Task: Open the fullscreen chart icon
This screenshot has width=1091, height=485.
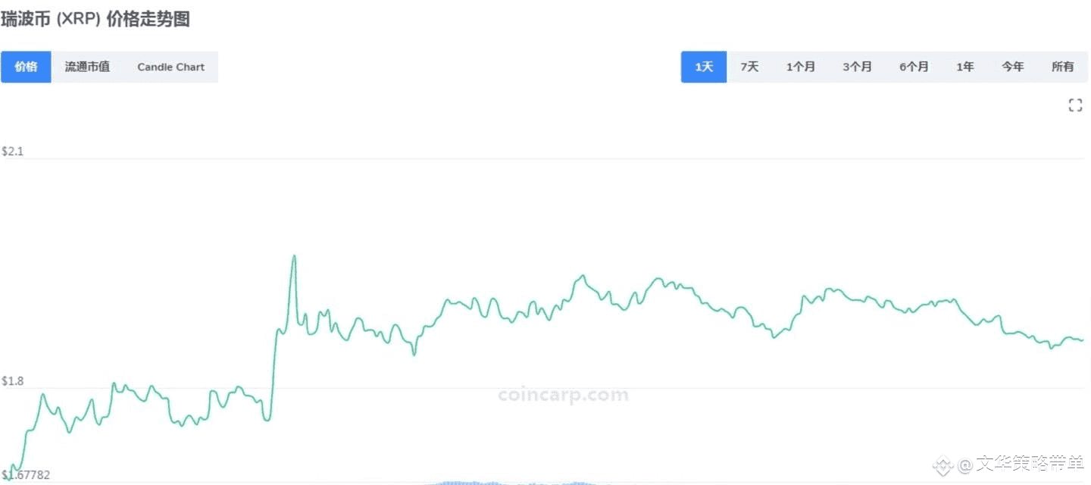Action: 1075,105
